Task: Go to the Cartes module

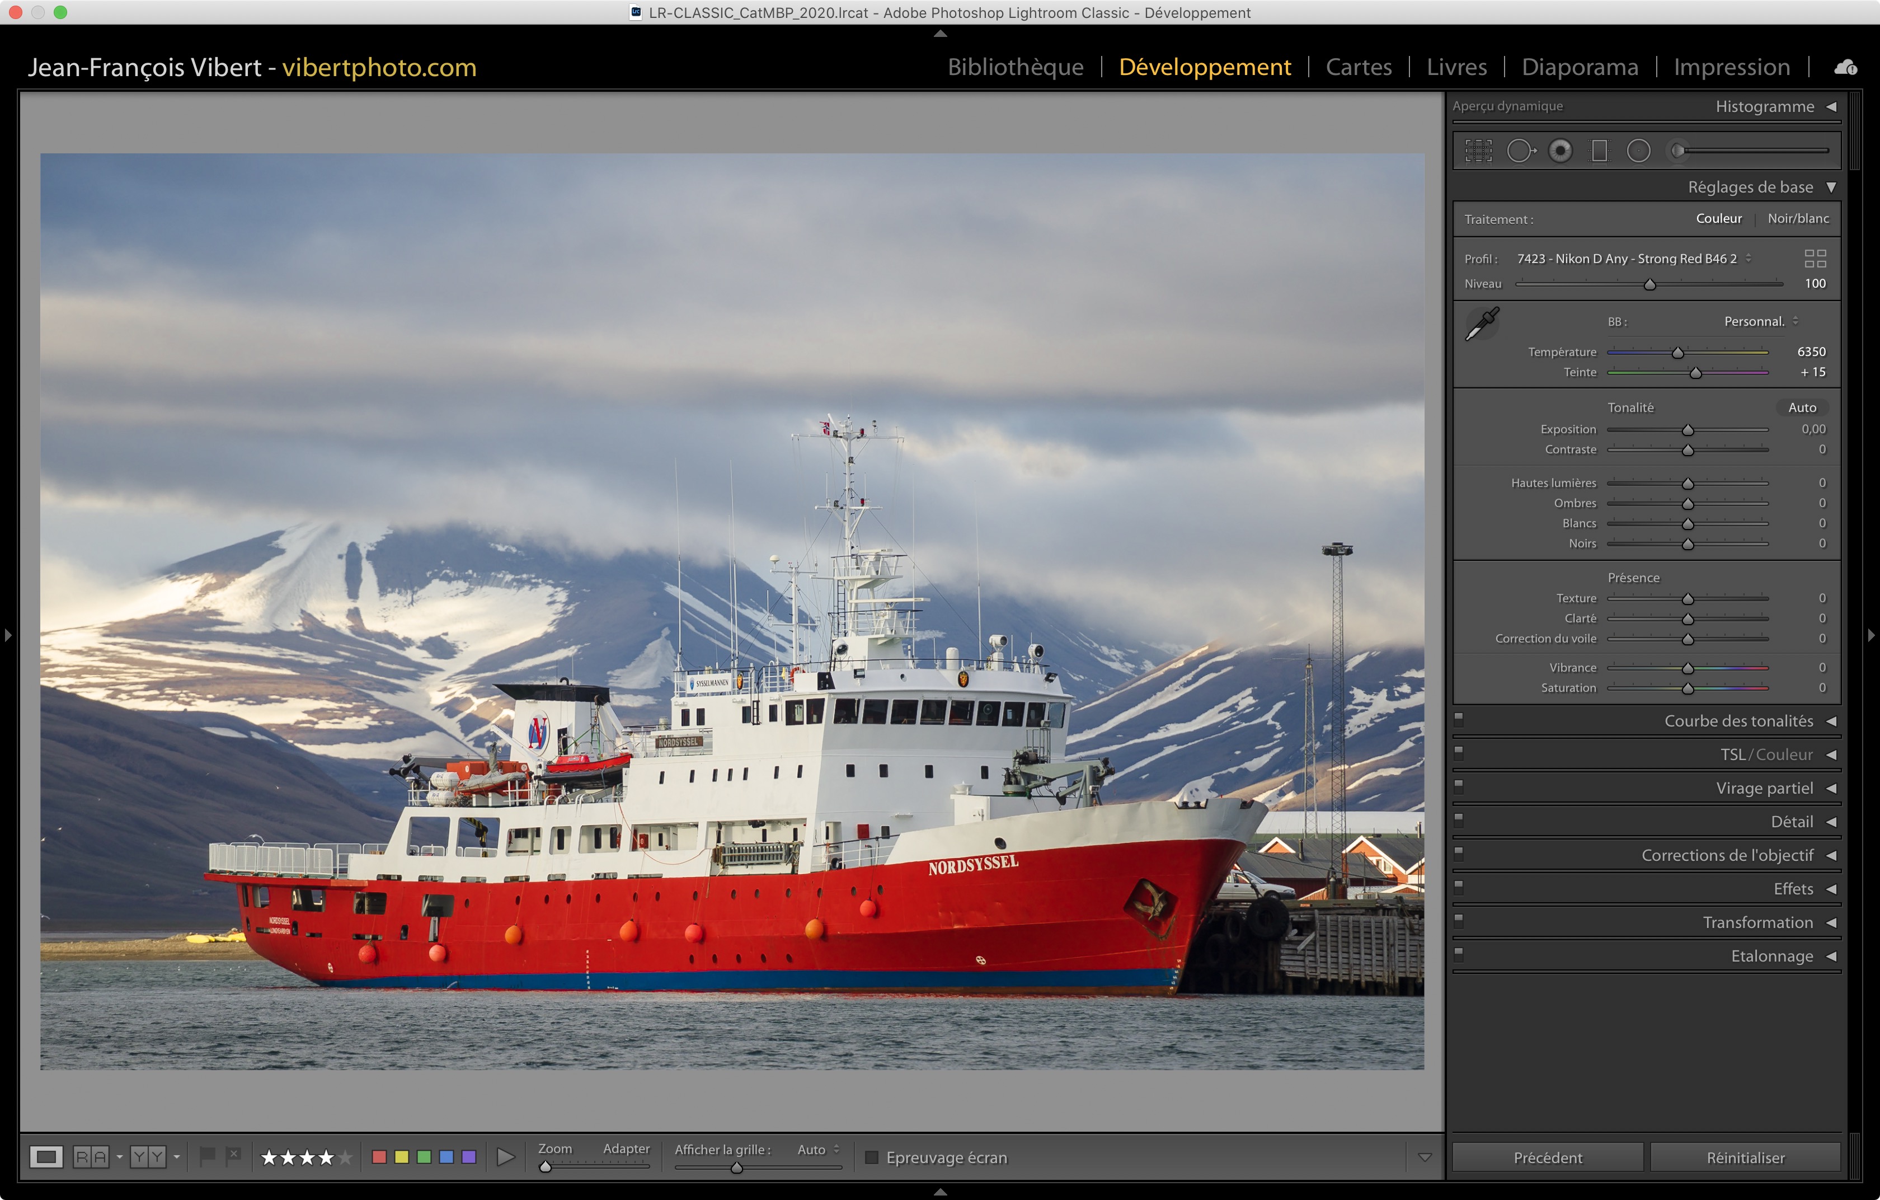Action: [1358, 67]
